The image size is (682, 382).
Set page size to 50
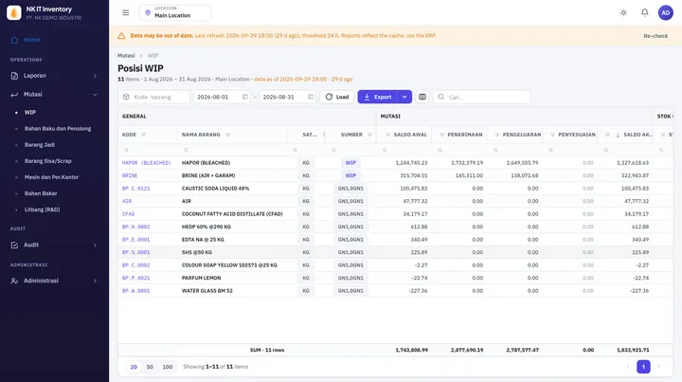click(150, 367)
